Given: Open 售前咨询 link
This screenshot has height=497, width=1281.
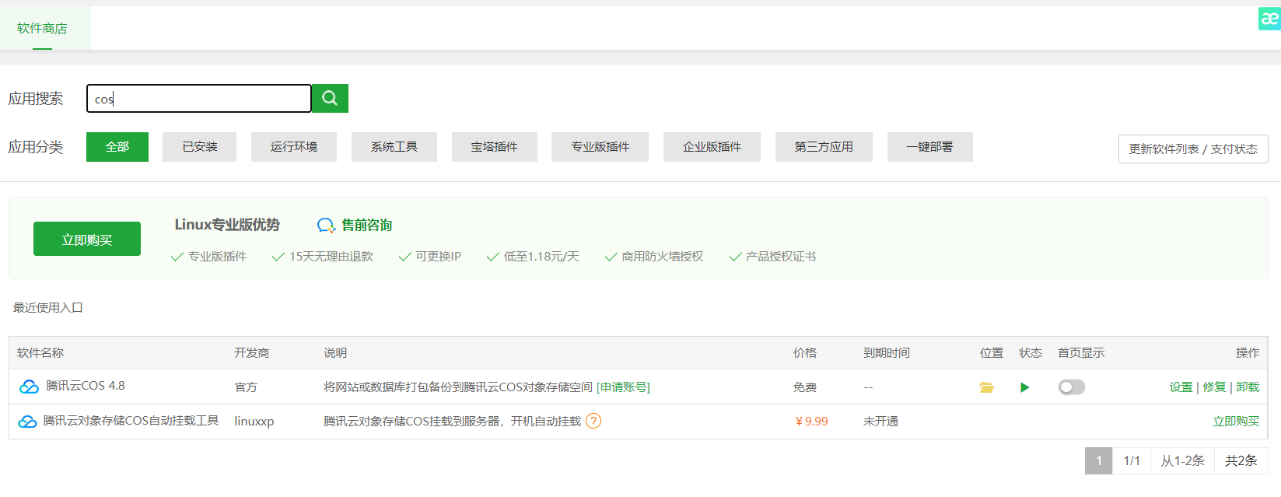Looking at the screenshot, I should (x=367, y=226).
